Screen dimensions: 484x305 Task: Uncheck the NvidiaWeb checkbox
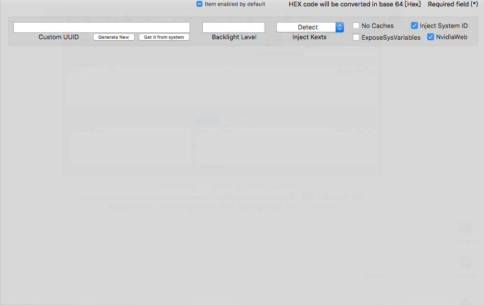(x=431, y=37)
